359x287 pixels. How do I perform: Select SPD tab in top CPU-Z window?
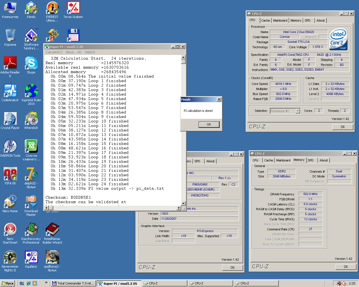[x=308, y=20]
